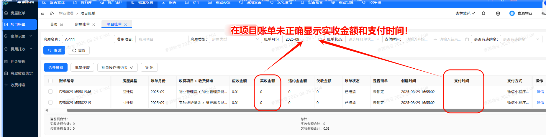Click the 重置 reset button

coord(79,50)
